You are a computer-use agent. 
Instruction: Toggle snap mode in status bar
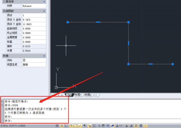(57, 126)
